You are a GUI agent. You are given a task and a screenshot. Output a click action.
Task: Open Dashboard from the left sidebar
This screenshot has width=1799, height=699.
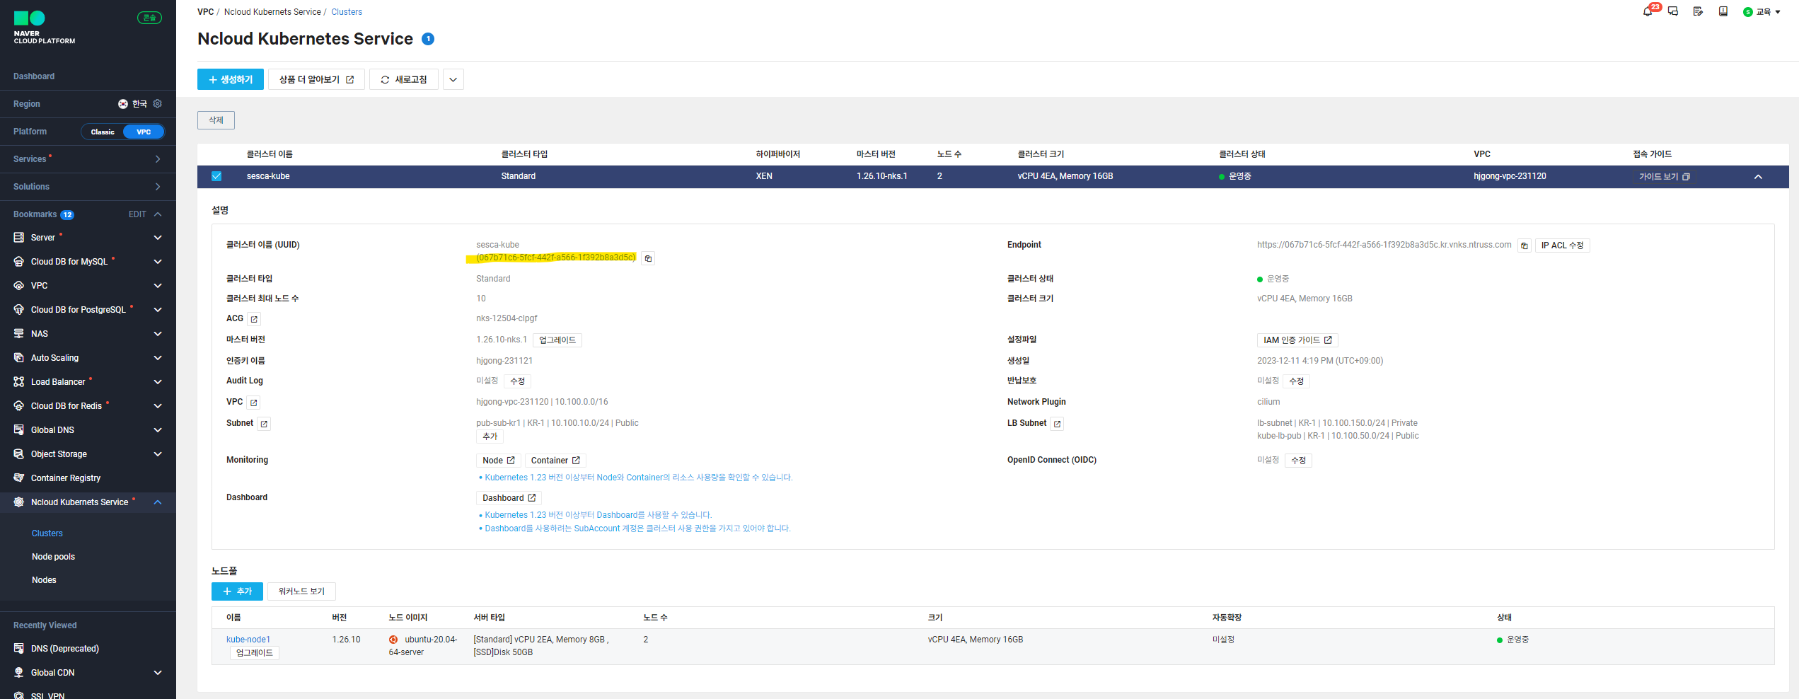[x=34, y=76]
